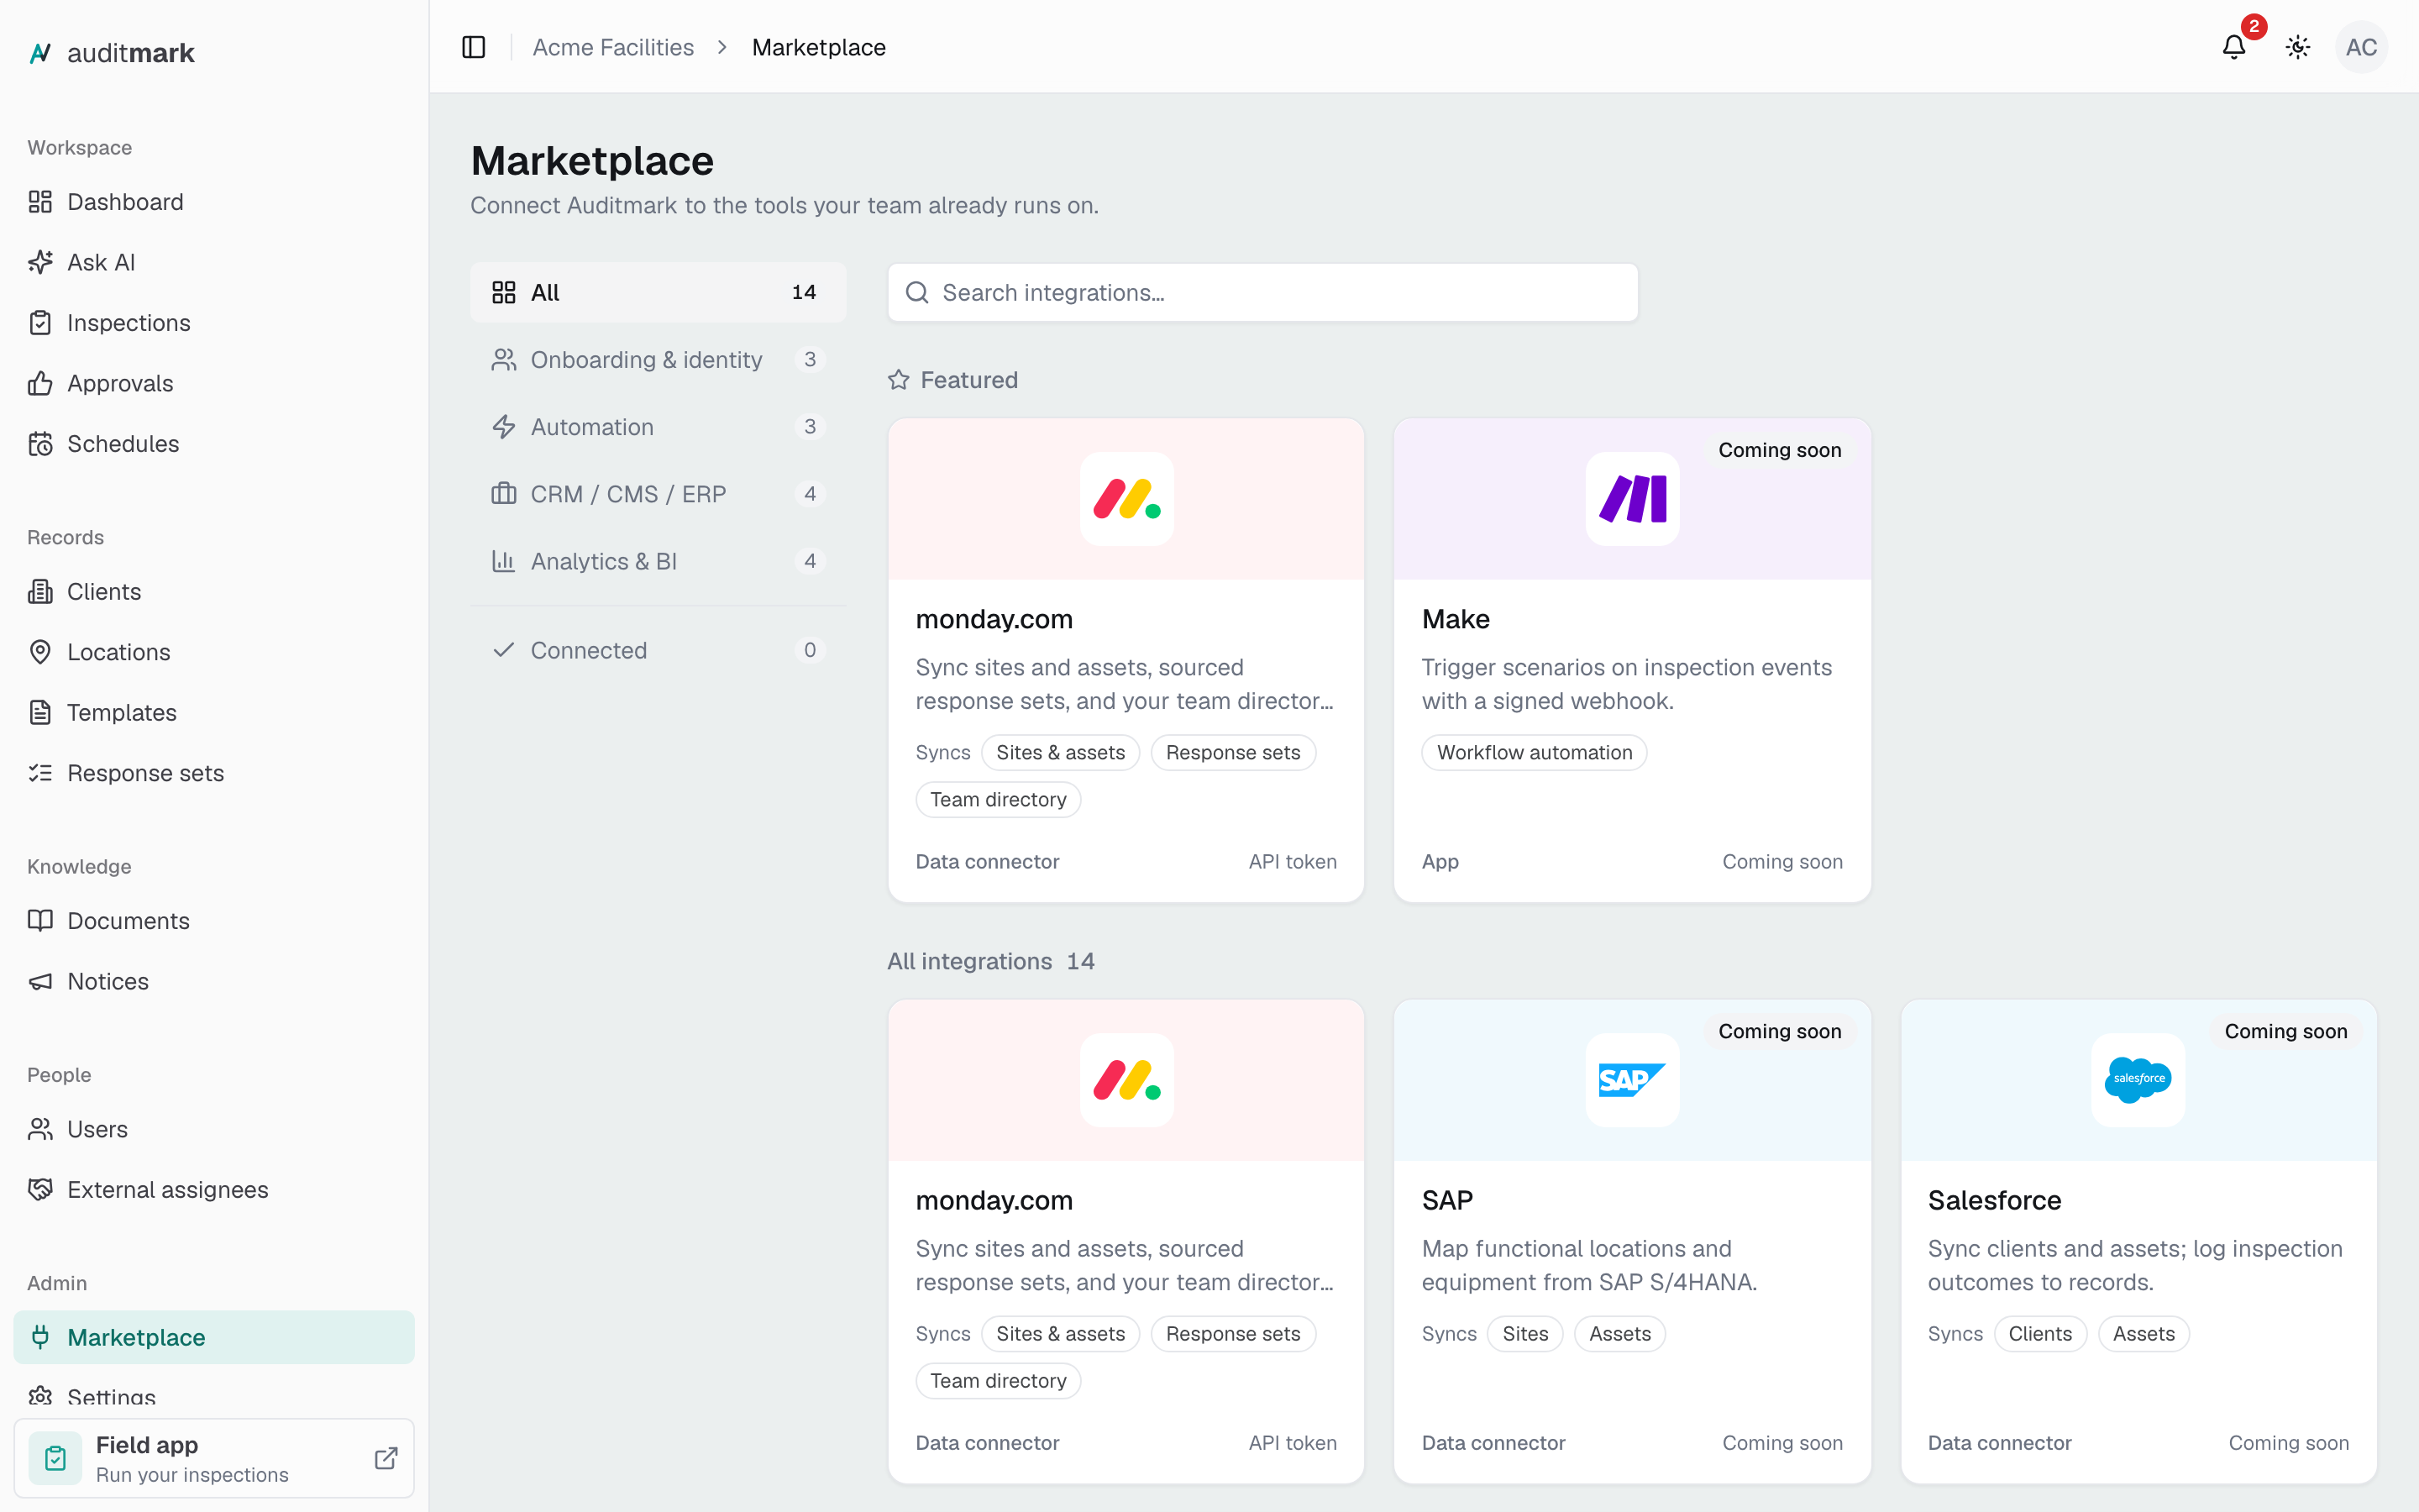Open the Field app external link icon
This screenshot has width=2419, height=1512.
click(386, 1458)
